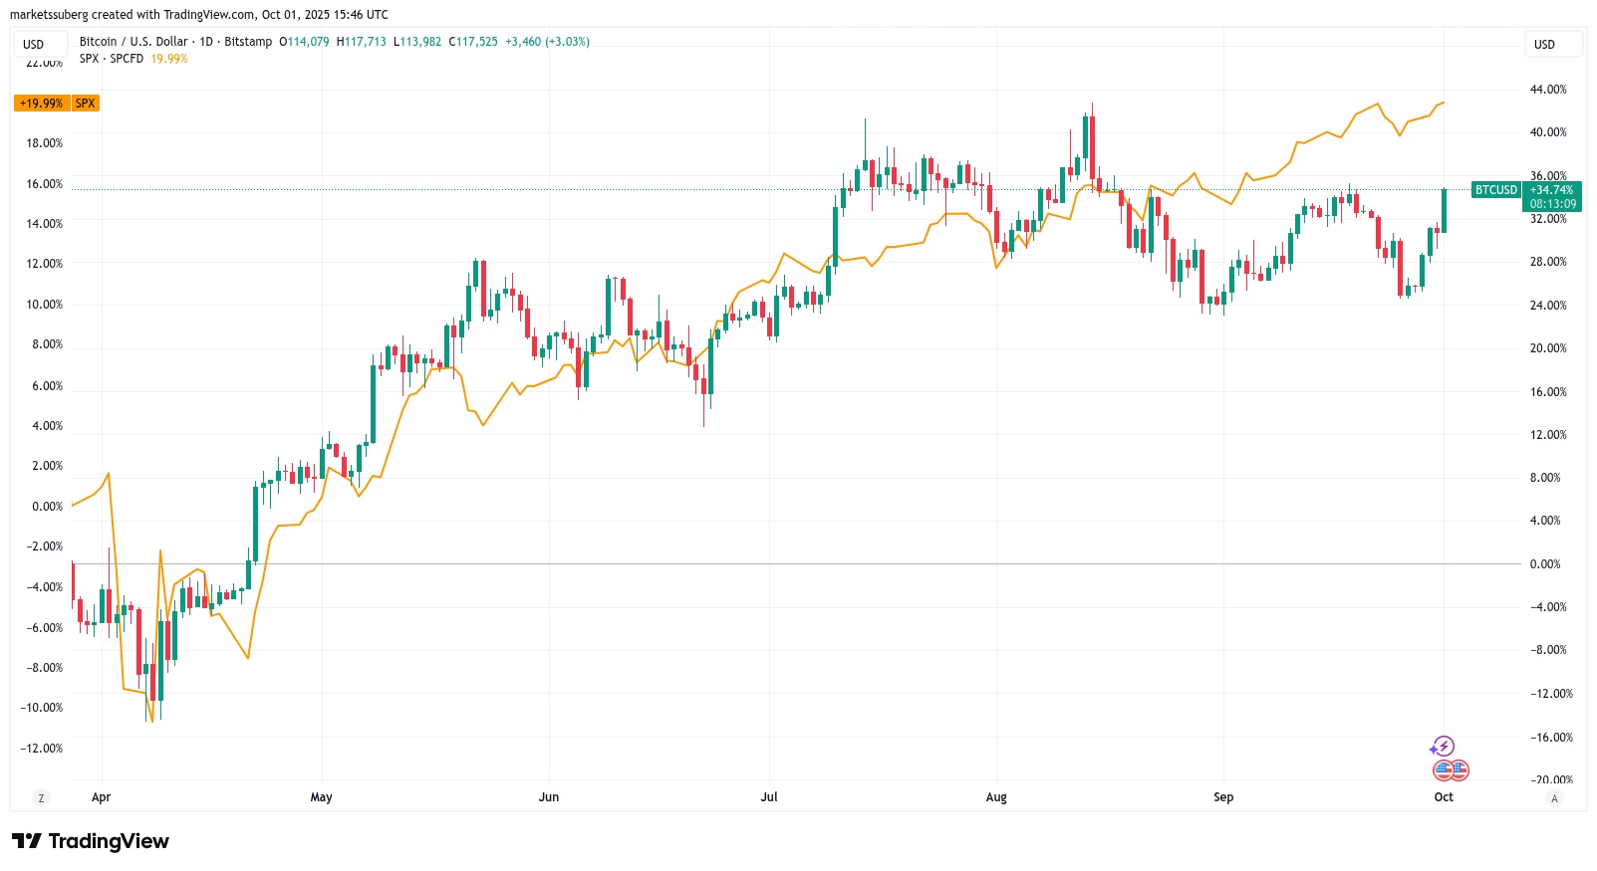
Task: Toggle timezone with the Z button
Action: [41, 798]
